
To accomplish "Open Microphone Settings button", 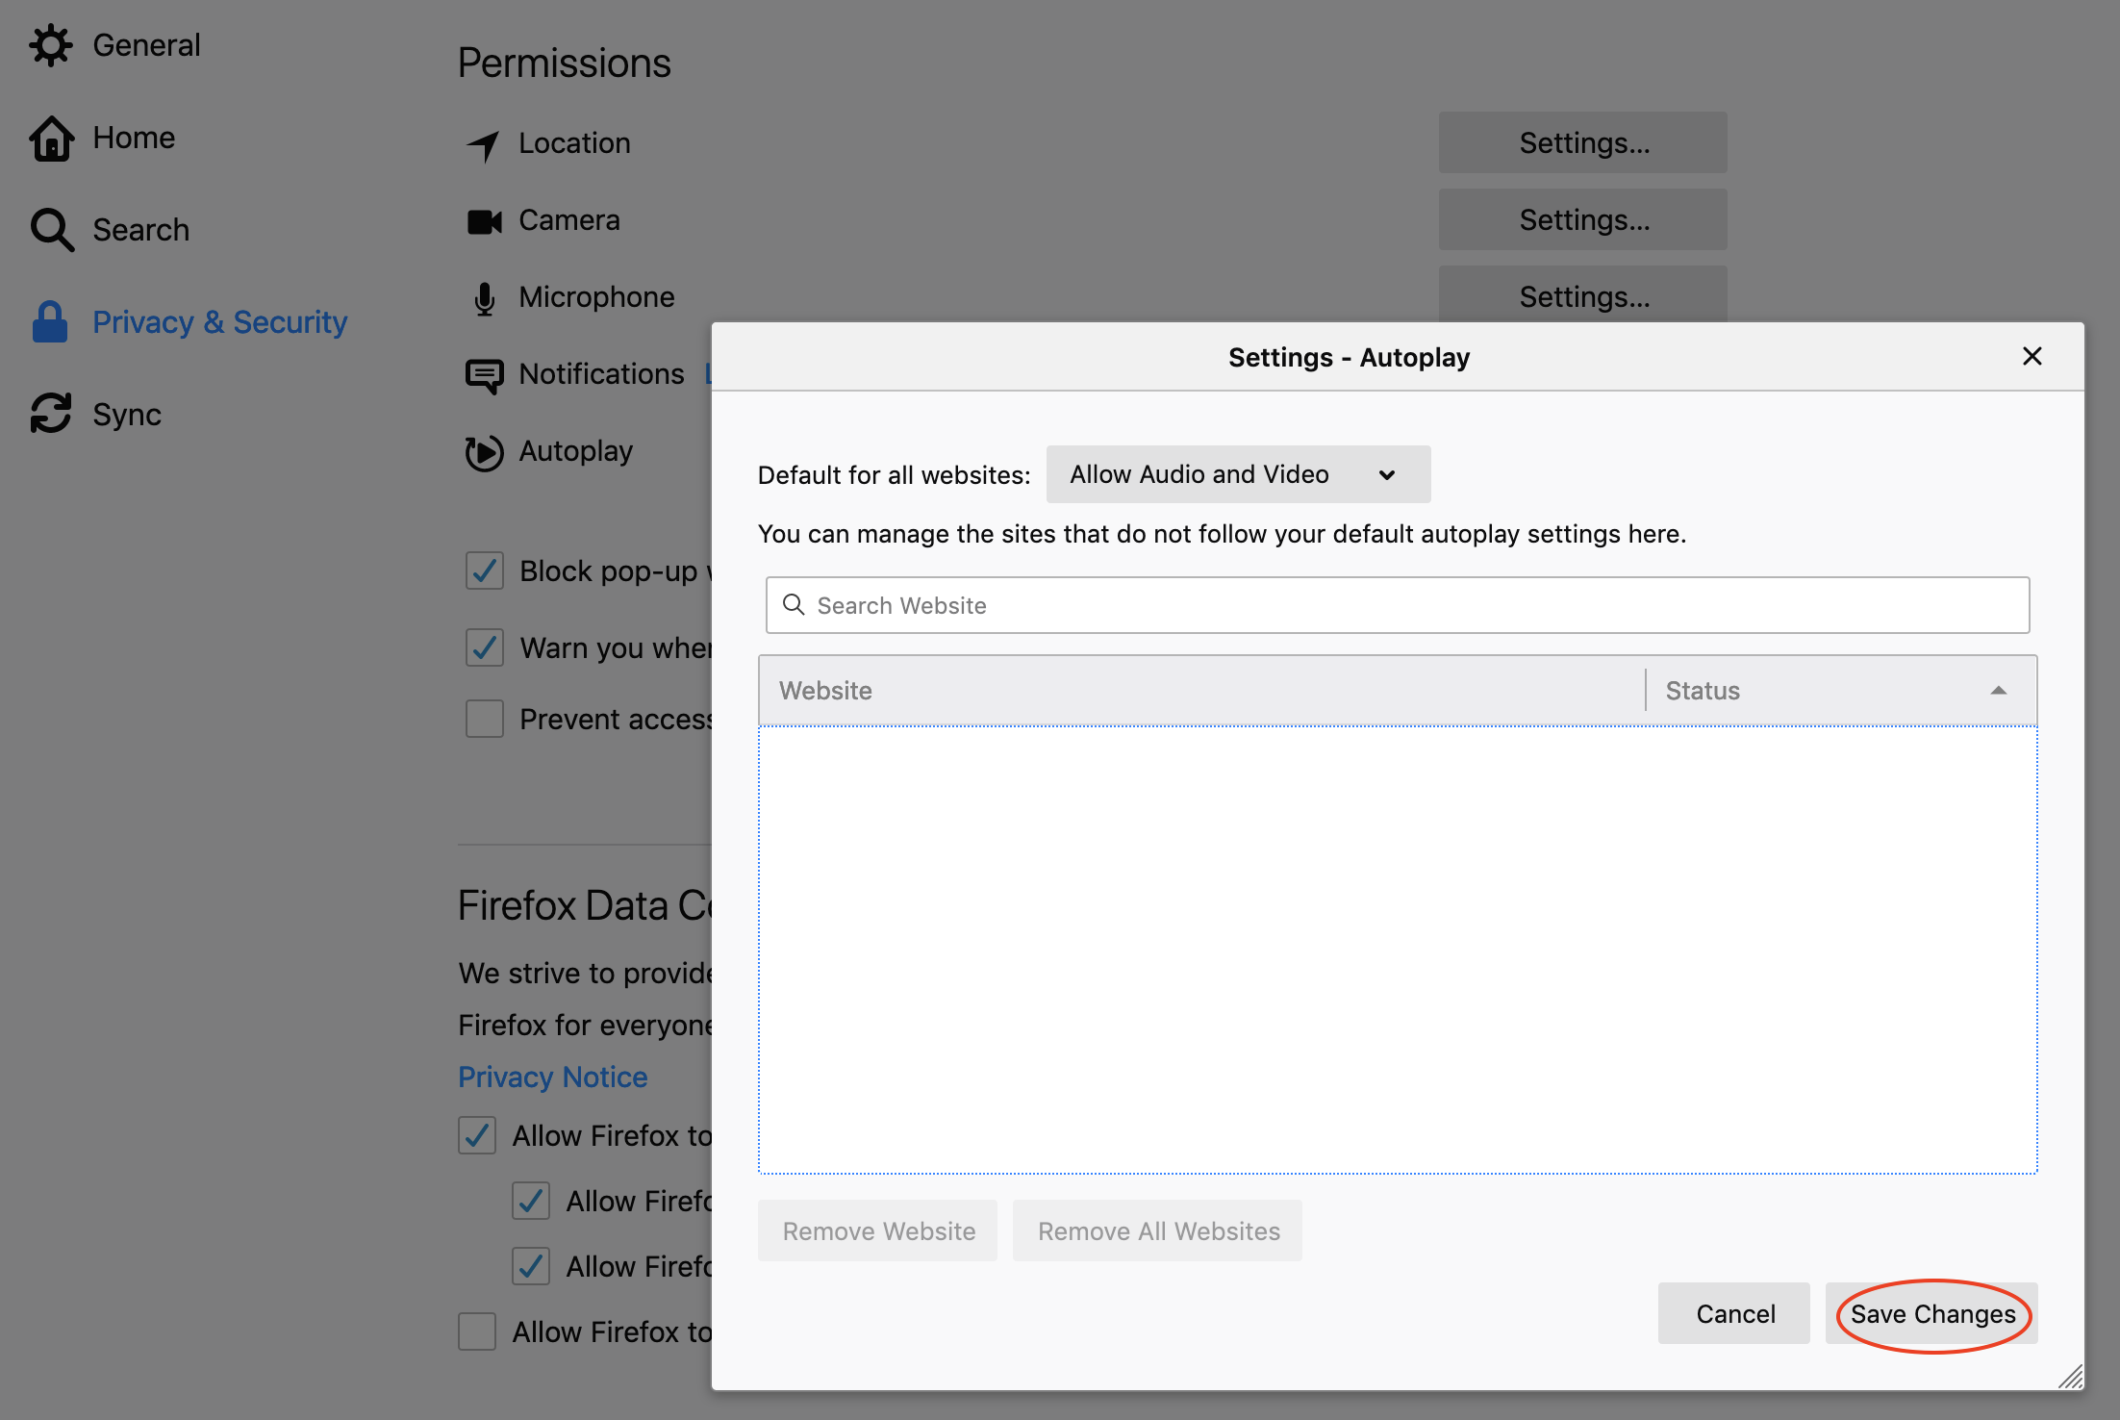I will pyautogui.click(x=1582, y=294).
